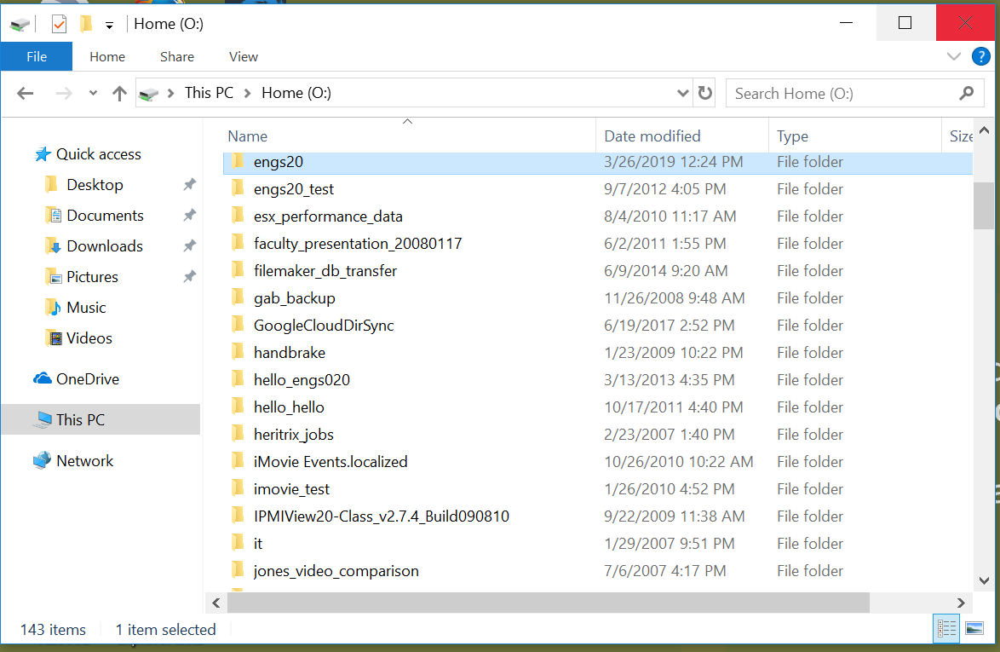Image resolution: width=1000 pixels, height=652 pixels.
Task: Open the address bar history dropdown
Action: tap(682, 93)
